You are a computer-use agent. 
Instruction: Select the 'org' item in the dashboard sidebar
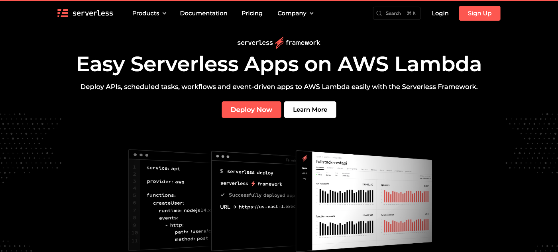point(305,178)
